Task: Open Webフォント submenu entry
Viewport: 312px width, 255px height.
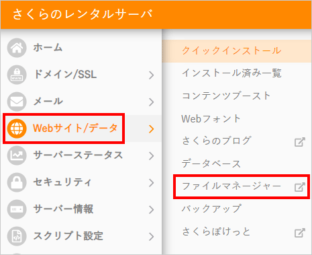Action: coord(211,118)
